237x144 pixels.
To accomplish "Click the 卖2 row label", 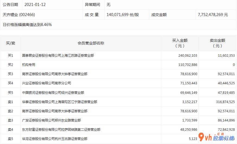I will pos(11,111).
